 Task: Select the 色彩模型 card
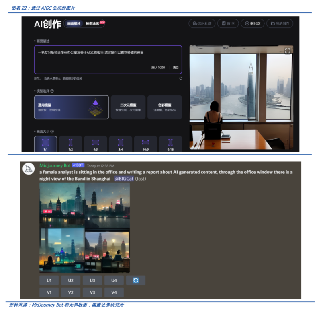[x=165, y=107]
